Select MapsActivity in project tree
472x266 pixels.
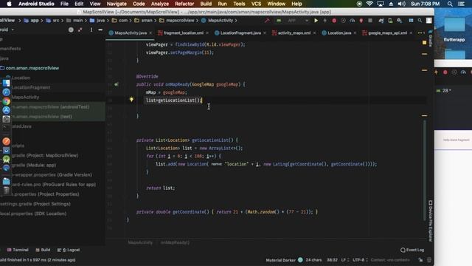coord(26,97)
